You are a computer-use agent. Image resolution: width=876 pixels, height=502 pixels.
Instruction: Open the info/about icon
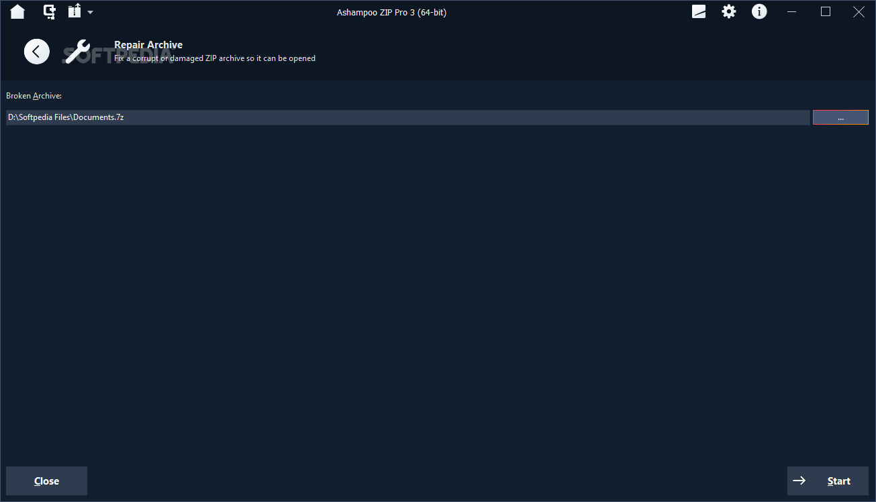click(759, 11)
